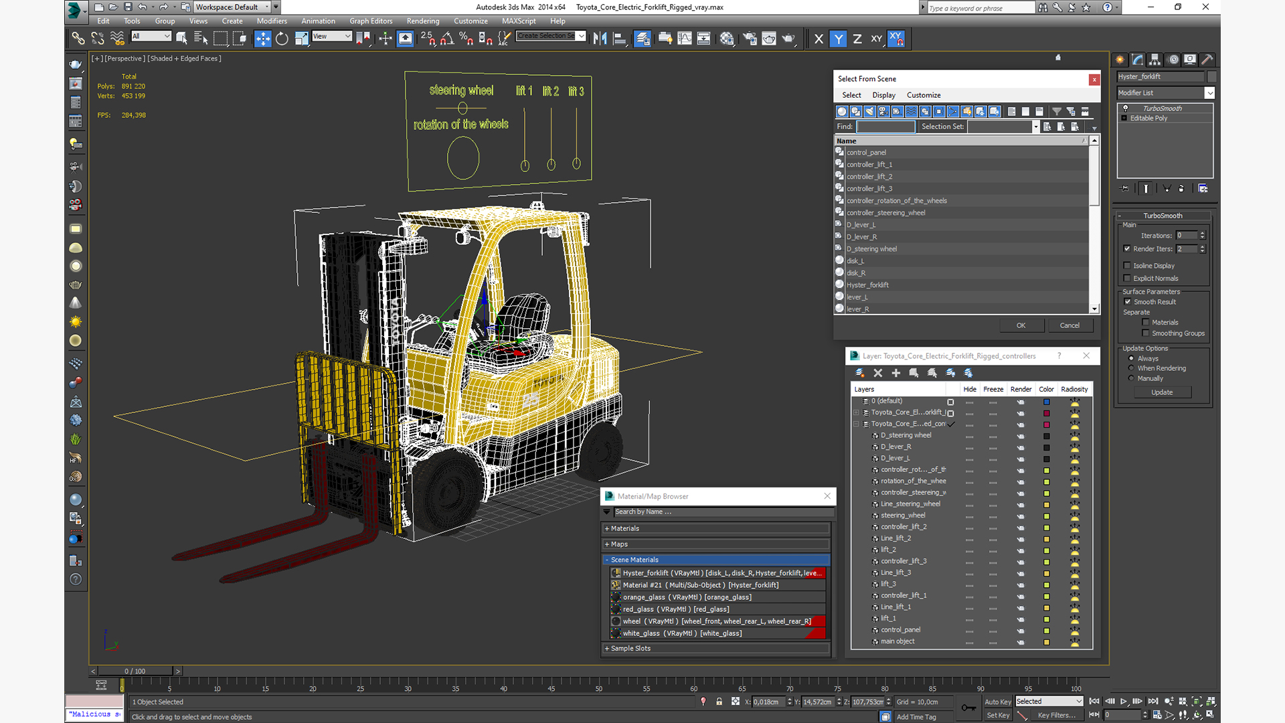Open the key mode Selected dropdown
1285x723 pixels.
pyautogui.click(x=1049, y=702)
